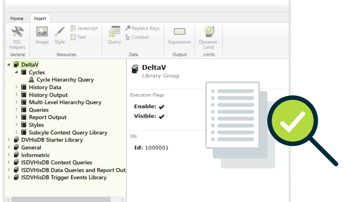
Task: Click the Id value 1000001
Action: click(x=157, y=147)
